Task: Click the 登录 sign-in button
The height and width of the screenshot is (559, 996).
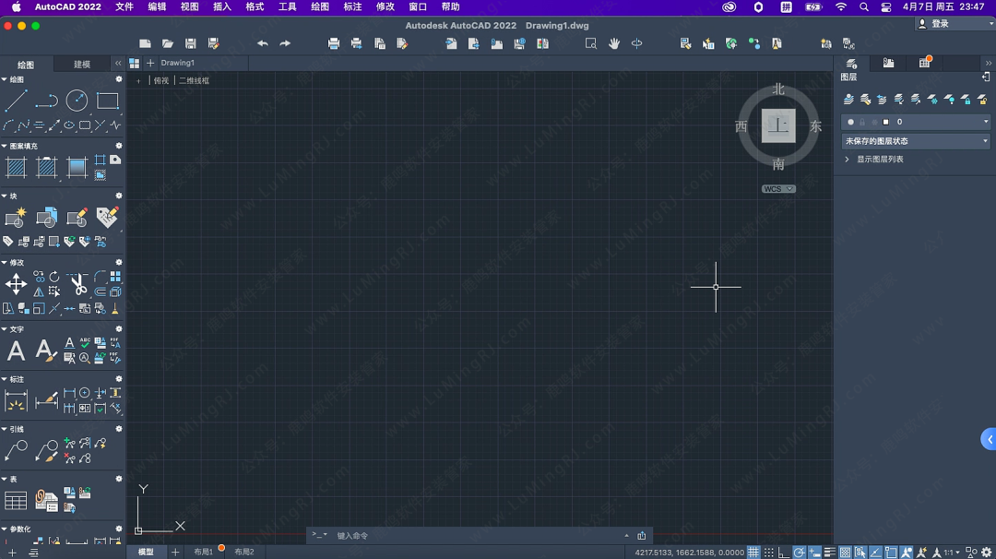Action: 953,24
